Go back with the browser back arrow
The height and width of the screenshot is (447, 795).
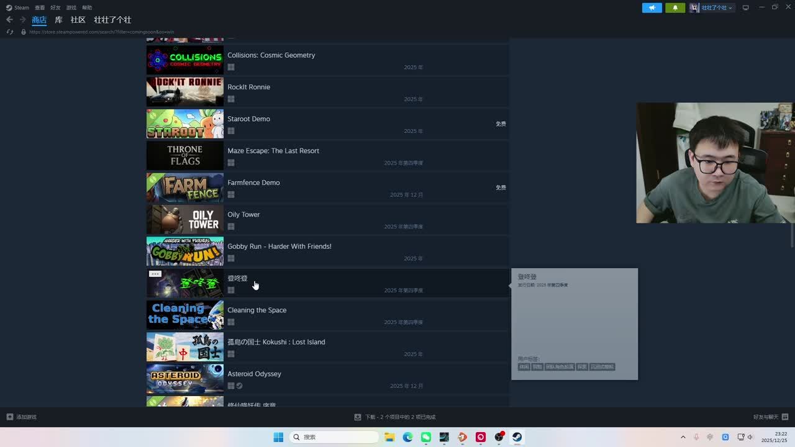(9, 20)
